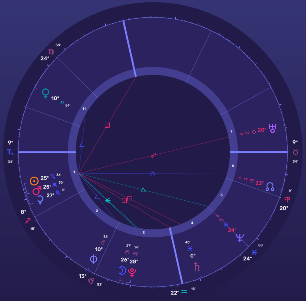Click the house 7 number label
Image resolution: width=306 pixels, height=301 pixels.
click(x=231, y=132)
